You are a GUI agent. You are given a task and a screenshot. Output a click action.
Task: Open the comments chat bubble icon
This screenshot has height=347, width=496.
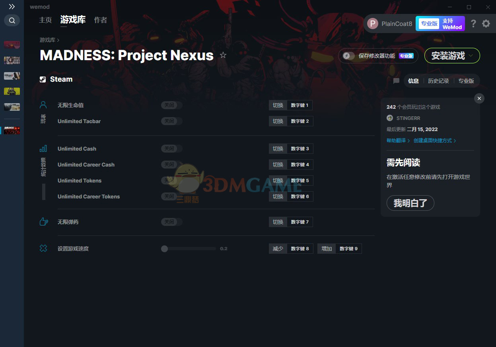pyautogui.click(x=396, y=81)
